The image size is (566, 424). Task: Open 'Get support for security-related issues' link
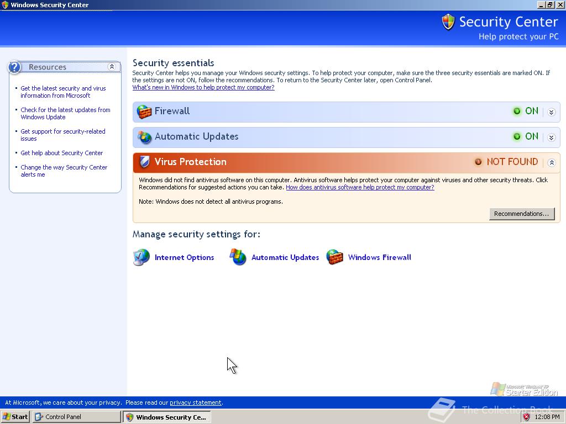point(63,135)
